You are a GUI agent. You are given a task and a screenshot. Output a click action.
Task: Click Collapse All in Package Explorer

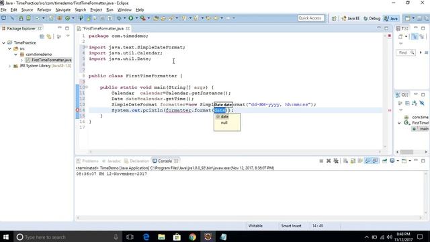point(42,36)
